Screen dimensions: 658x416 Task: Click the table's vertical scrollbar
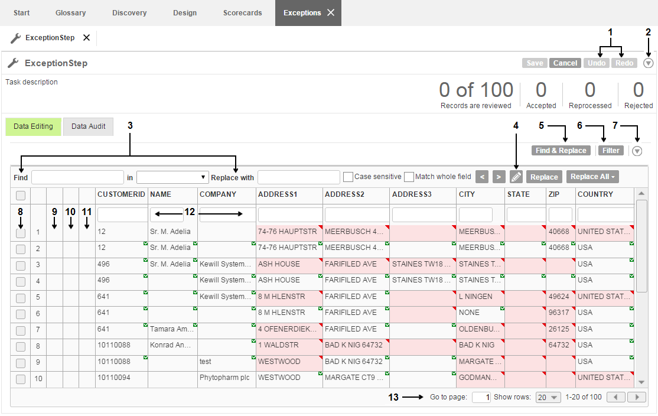tap(641, 246)
